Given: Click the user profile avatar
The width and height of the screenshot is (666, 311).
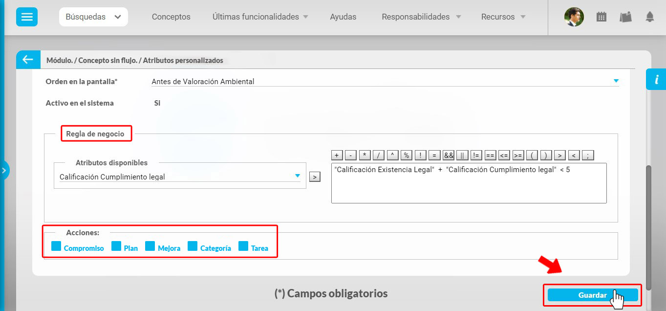Looking at the screenshot, I should point(574,17).
